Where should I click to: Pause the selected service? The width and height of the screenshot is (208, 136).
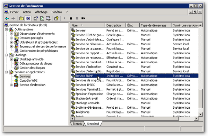coord(77,18)
